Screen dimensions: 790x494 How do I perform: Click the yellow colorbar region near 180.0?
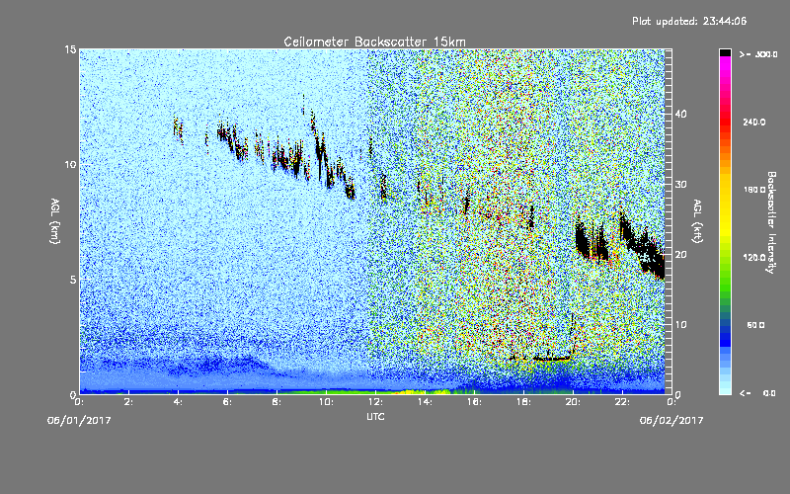[x=725, y=190]
